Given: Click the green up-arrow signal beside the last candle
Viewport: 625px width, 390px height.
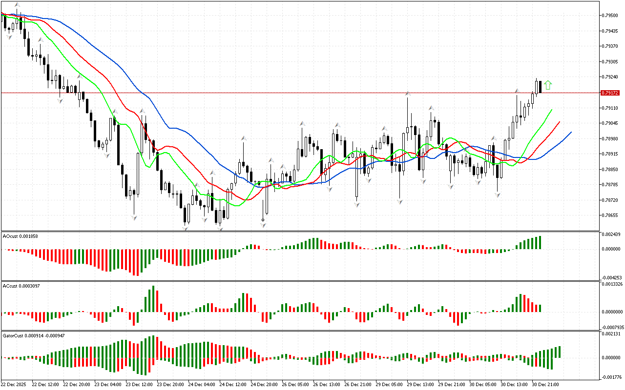Looking at the screenshot, I should (x=548, y=85).
